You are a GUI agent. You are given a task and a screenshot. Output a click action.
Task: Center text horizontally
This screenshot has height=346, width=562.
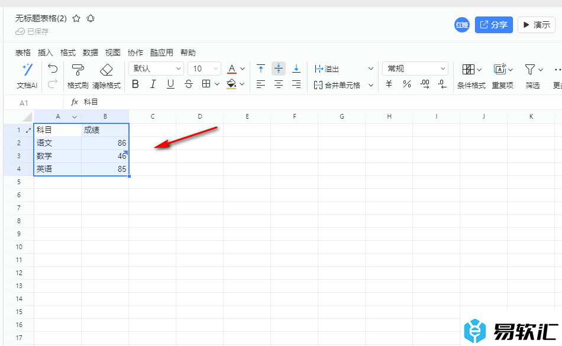(x=279, y=84)
